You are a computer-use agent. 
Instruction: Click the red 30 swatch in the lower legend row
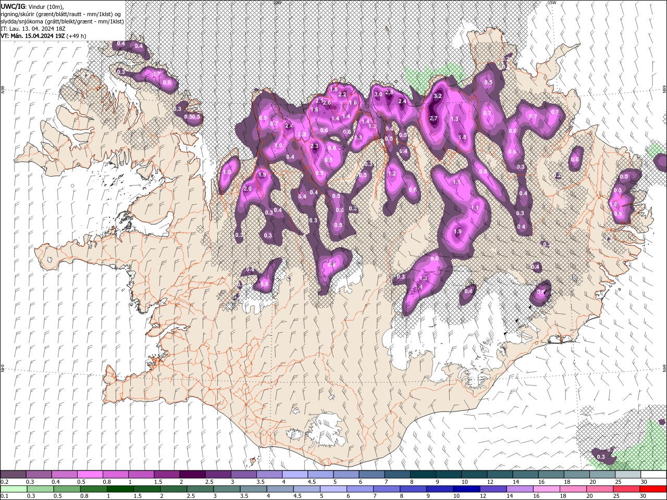[654, 489]
